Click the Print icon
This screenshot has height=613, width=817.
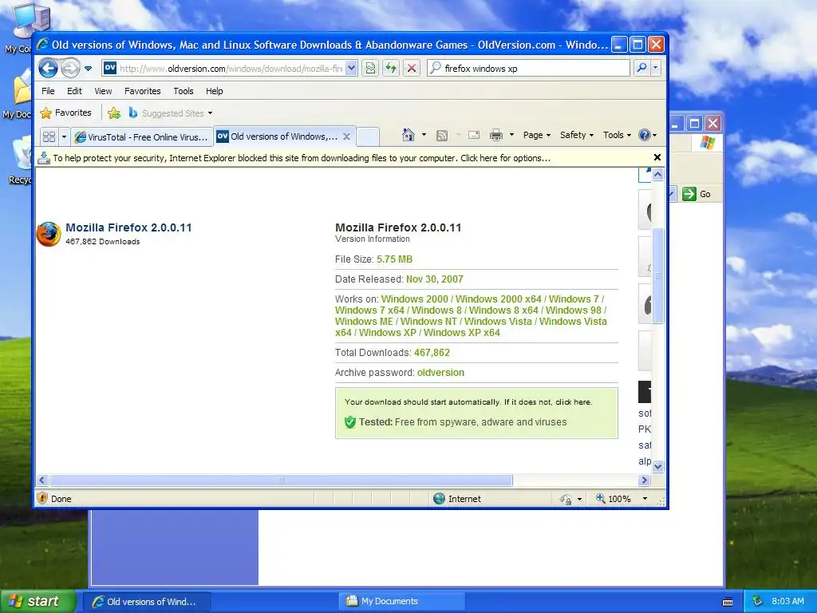[496, 136]
